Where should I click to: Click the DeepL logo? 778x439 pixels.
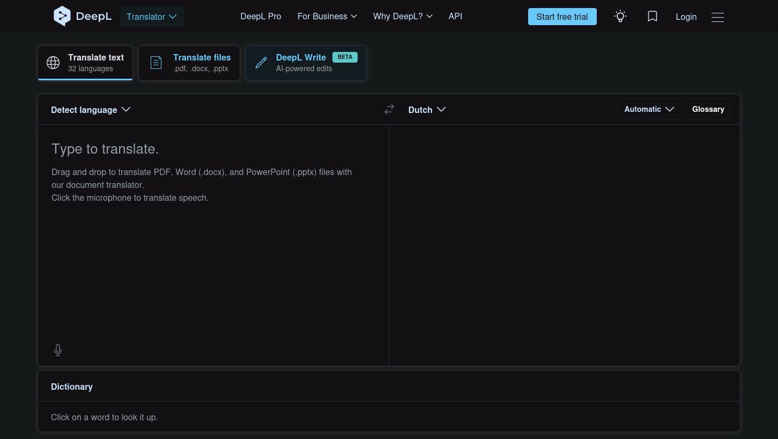83,17
